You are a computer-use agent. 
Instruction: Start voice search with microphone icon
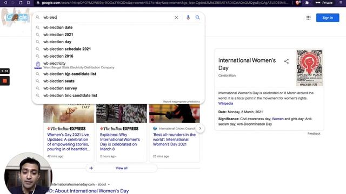tap(188, 17)
